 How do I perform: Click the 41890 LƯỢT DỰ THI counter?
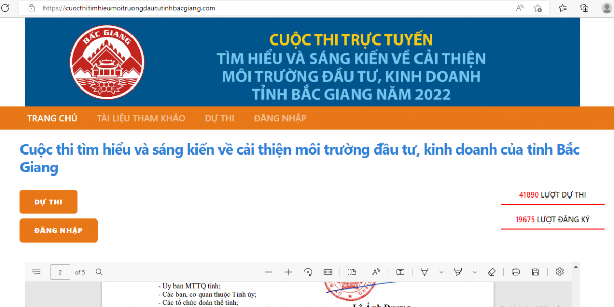[553, 195]
